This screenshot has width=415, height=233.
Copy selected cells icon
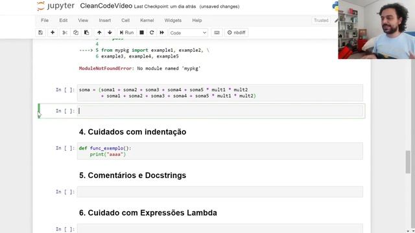(x=76, y=32)
